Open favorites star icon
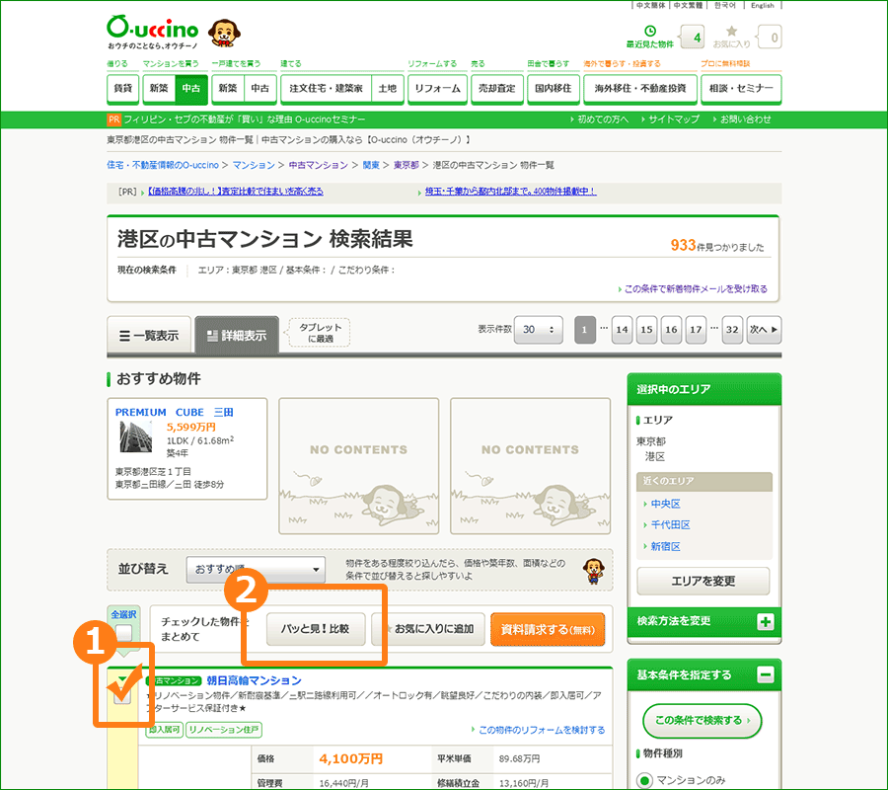 [731, 32]
